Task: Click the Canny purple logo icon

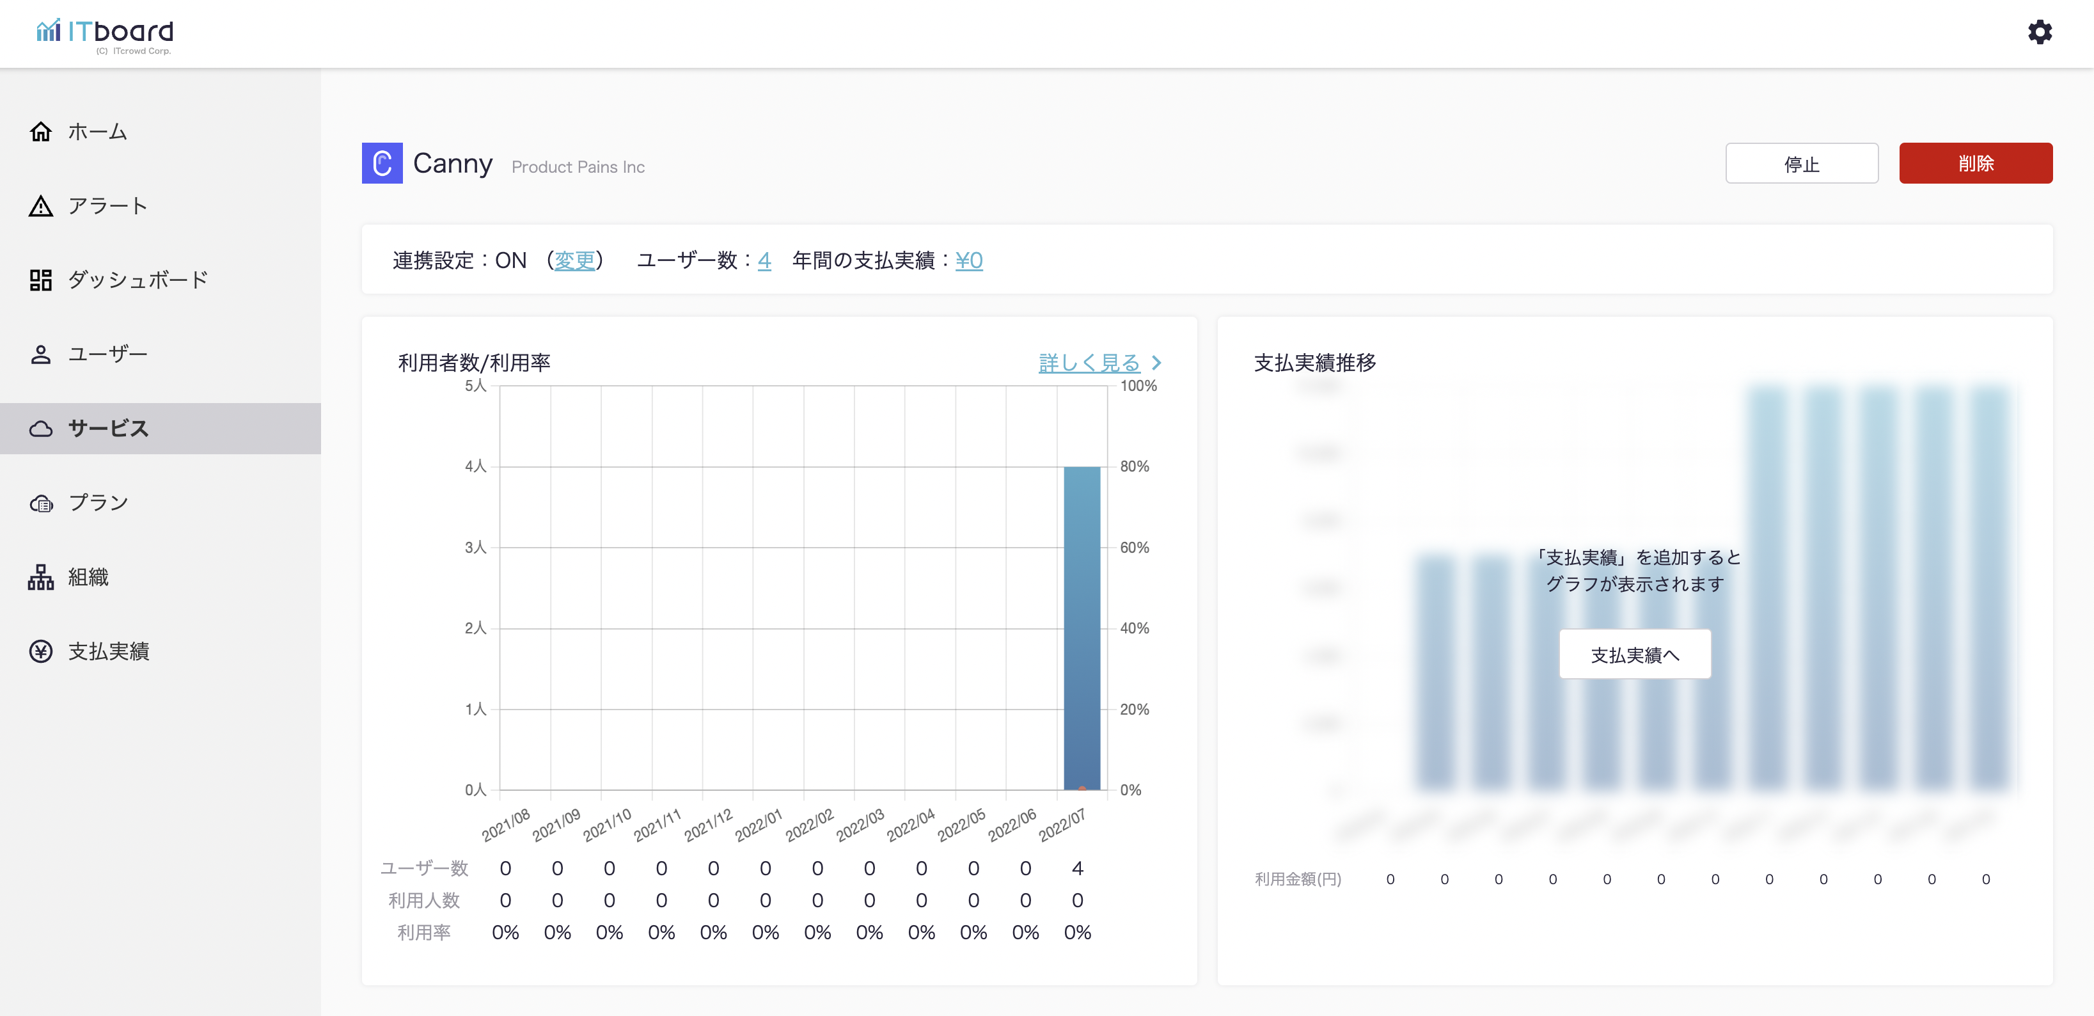Action: 382,164
